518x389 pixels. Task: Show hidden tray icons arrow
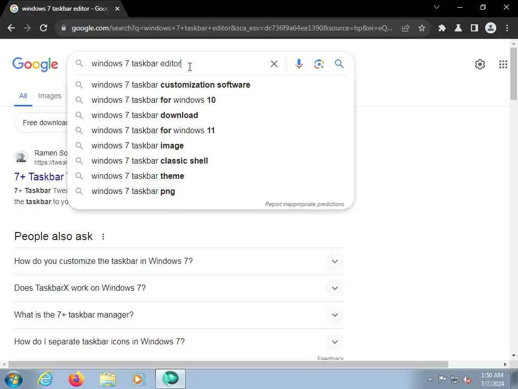[430, 380]
